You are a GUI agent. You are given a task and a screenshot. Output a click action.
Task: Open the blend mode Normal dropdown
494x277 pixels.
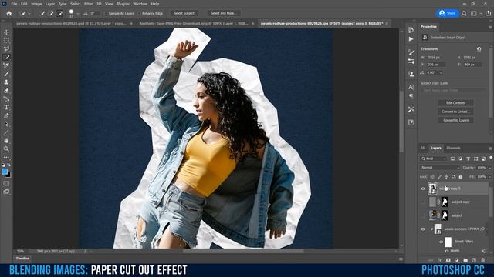(x=440, y=168)
